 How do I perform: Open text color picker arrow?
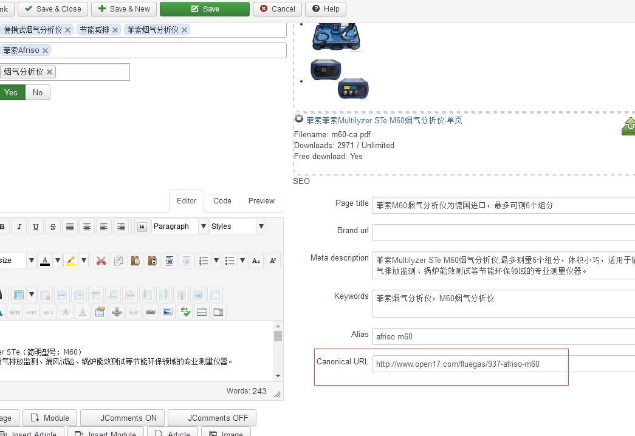[x=58, y=261]
